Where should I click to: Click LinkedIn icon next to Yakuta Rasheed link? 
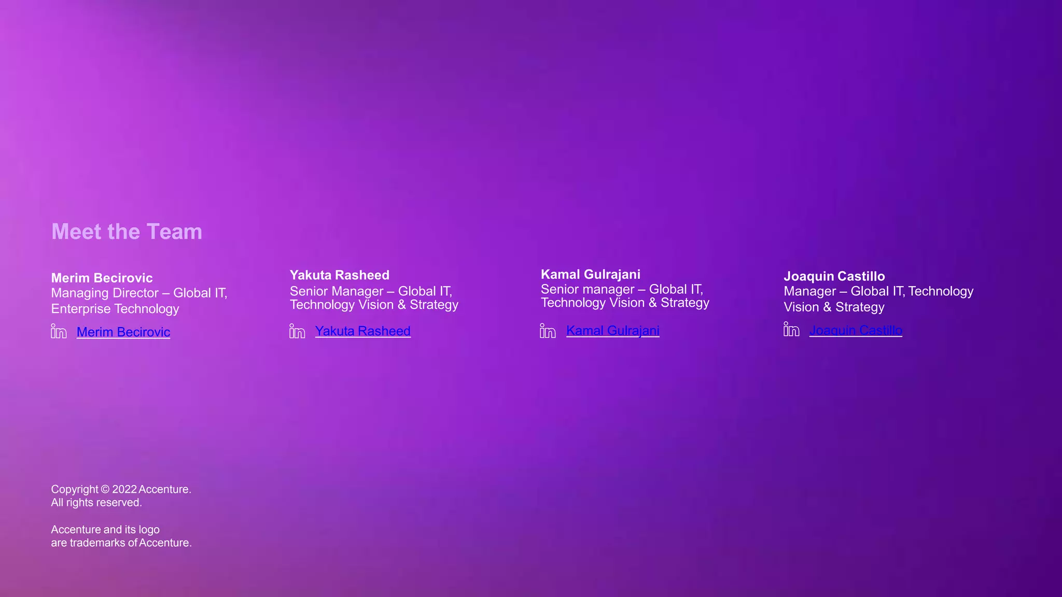click(297, 331)
